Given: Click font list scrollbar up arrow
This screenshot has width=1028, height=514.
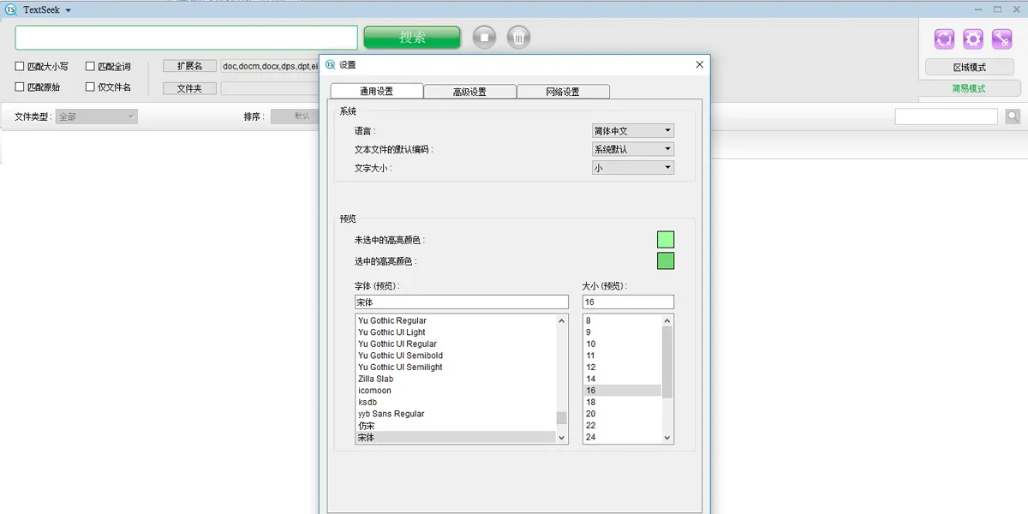Looking at the screenshot, I should tap(562, 320).
